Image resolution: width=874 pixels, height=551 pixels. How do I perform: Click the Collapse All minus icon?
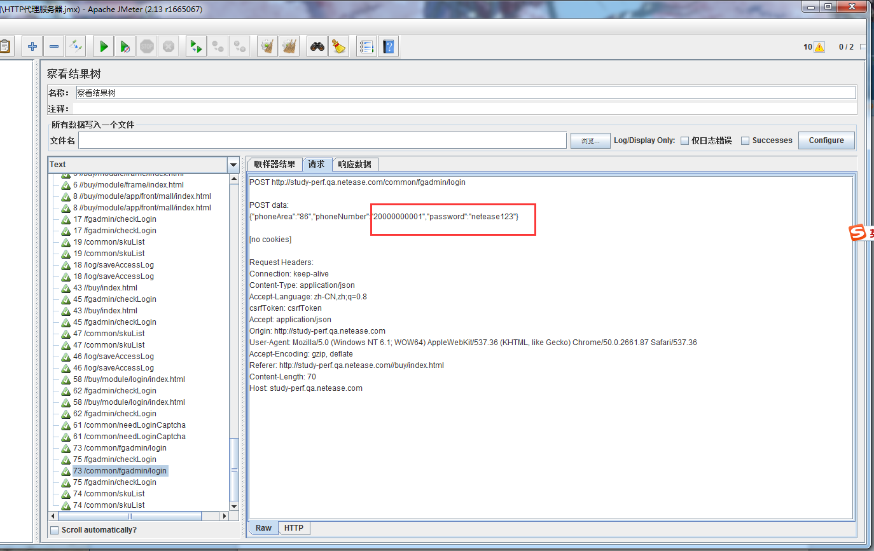click(54, 46)
